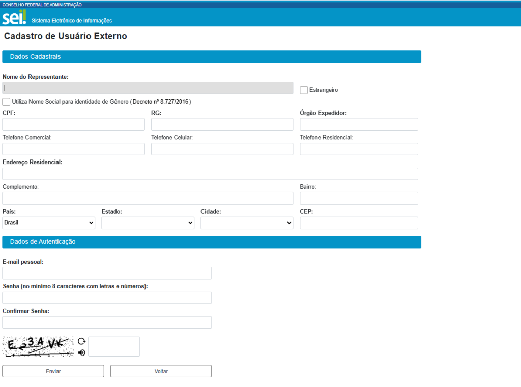
Task: Check the Estrangeiro checkbox
Action: coord(304,90)
